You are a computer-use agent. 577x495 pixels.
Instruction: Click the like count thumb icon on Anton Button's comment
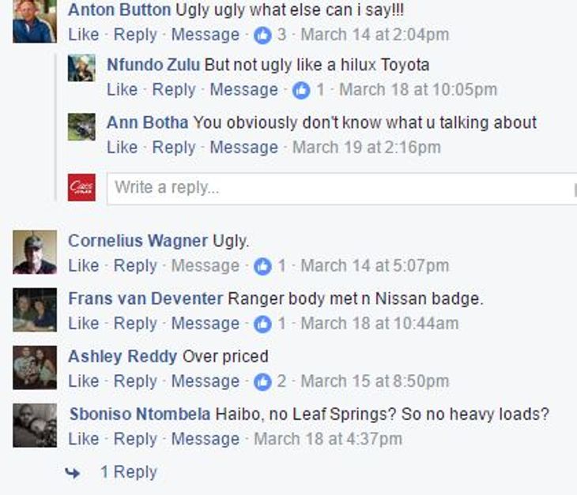262,36
